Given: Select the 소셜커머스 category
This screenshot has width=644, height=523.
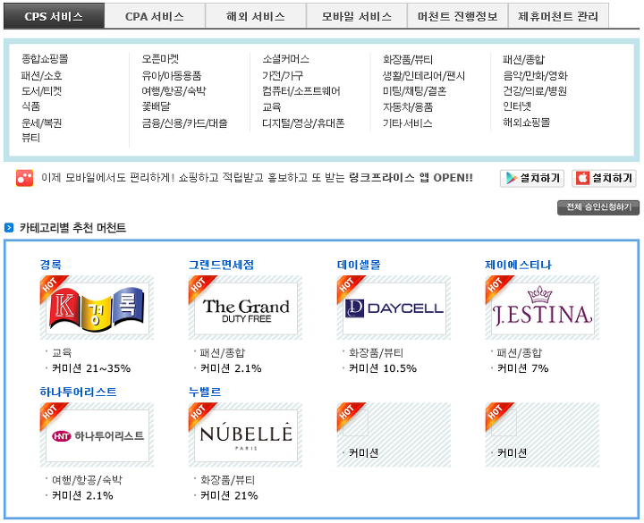Looking at the screenshot, I should click(286, 59).
